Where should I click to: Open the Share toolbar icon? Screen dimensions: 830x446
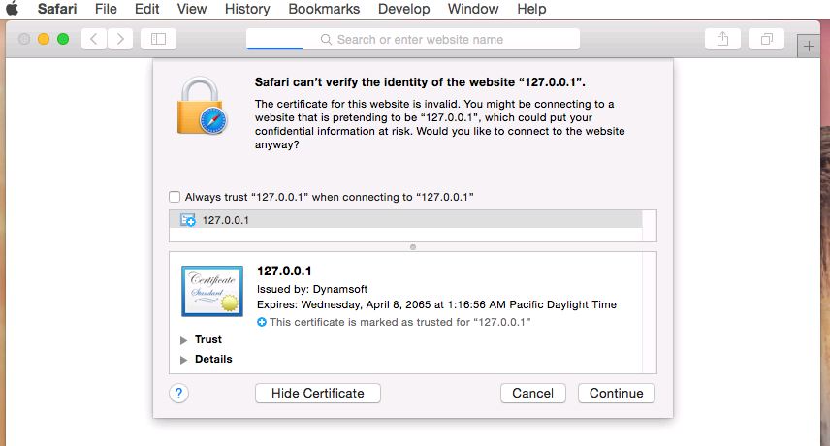click(722, 39)
